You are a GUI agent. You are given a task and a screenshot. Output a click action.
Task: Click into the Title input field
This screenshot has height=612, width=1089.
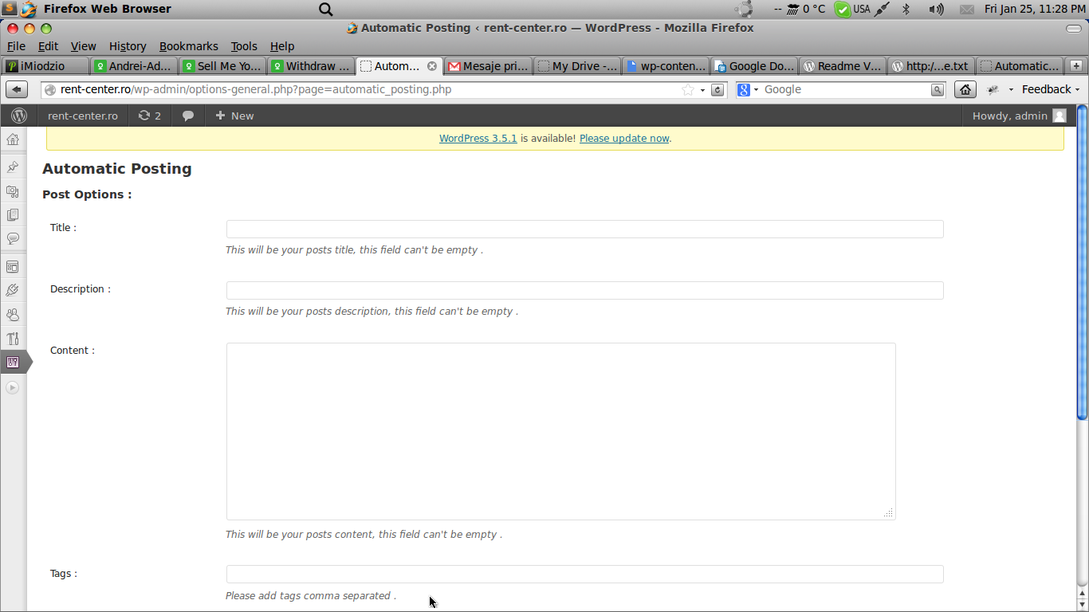click(584, 229)
